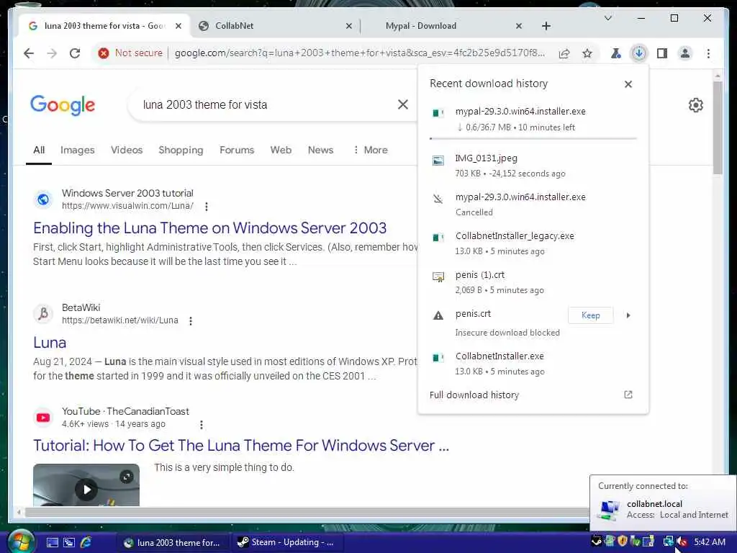This screenshot has width=737, height=553.
Task: Open options for YouTube TheCanadianToast result
Action: pyautogui.click(x=202, y=425)
